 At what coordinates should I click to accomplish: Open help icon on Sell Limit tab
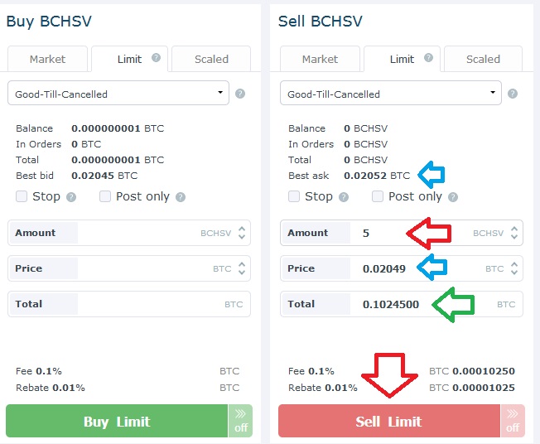[x=428, y=58]
